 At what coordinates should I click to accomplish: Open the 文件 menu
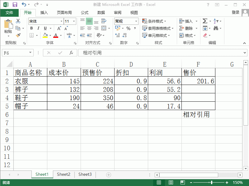click(x=10, y=12)
